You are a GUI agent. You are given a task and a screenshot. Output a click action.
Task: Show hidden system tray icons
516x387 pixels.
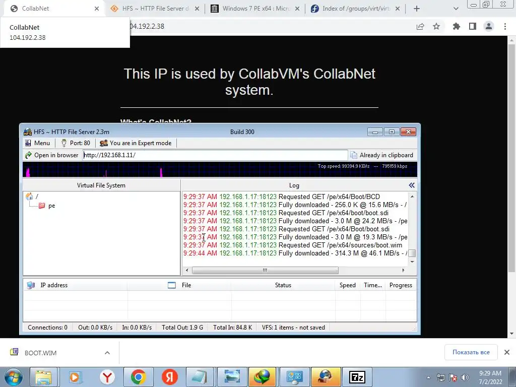tap(428, 377)
